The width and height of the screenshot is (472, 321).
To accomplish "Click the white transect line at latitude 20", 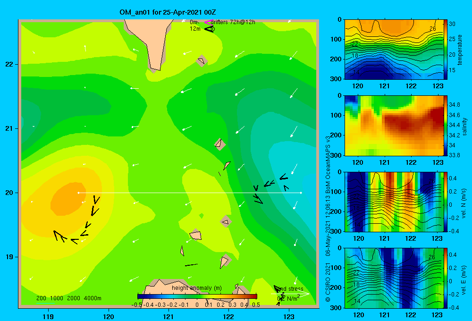I will pyautogui.click(x=190, y=193).
